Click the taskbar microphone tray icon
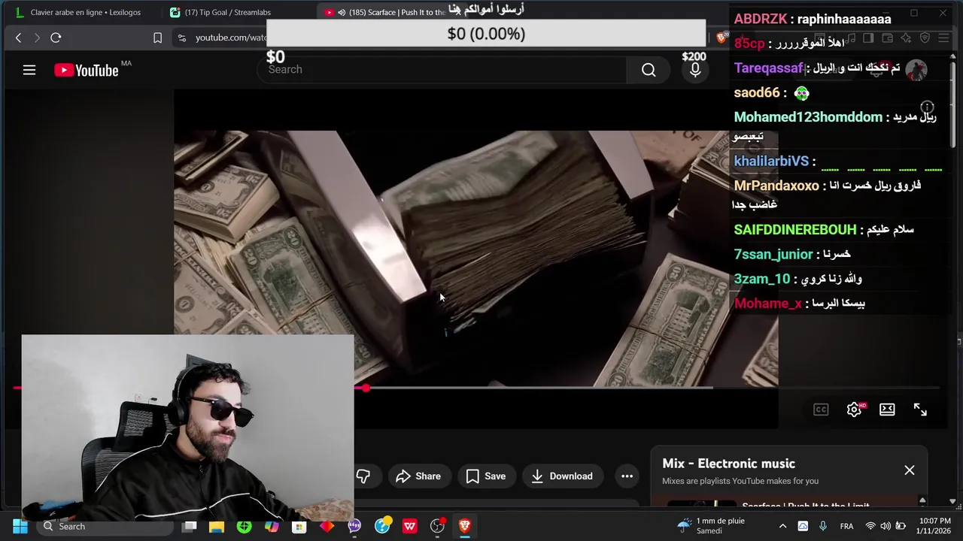The image size is (963, 541). click(x=822, y=526)
